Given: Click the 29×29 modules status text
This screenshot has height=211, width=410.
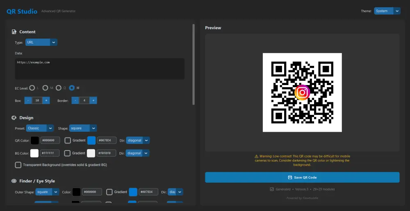Looking at the screenshot, I should pos(324,189).
